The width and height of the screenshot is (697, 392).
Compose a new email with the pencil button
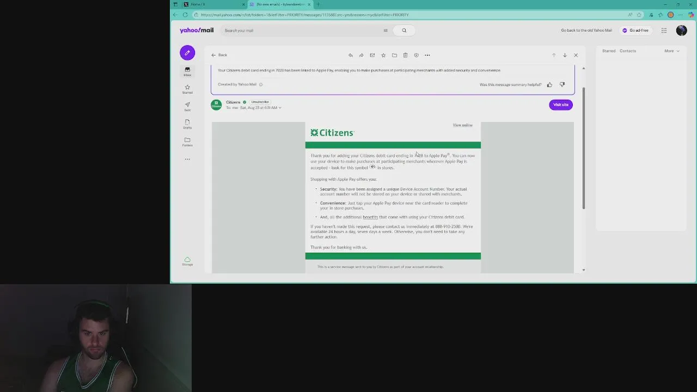pyautogui.click(x=187, y=53)
